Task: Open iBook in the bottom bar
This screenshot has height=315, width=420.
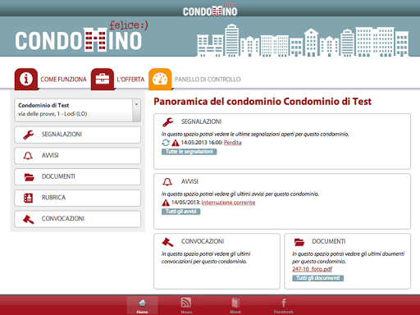Action: click(235, 305)
